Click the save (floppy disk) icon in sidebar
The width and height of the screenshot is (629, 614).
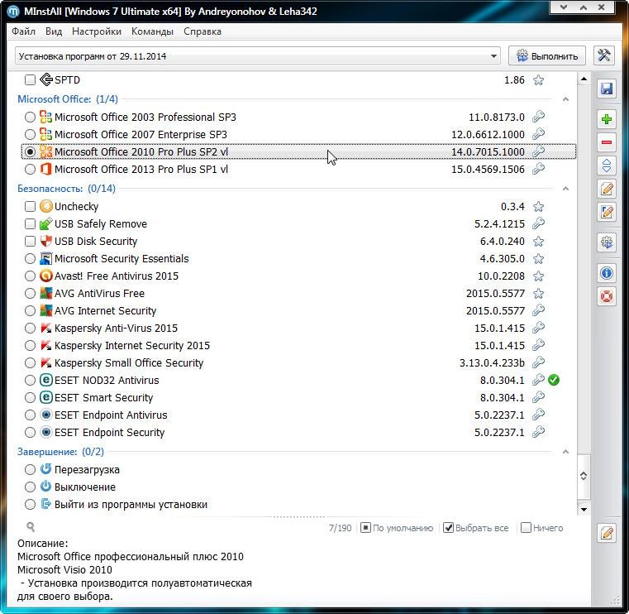[607, 89]
